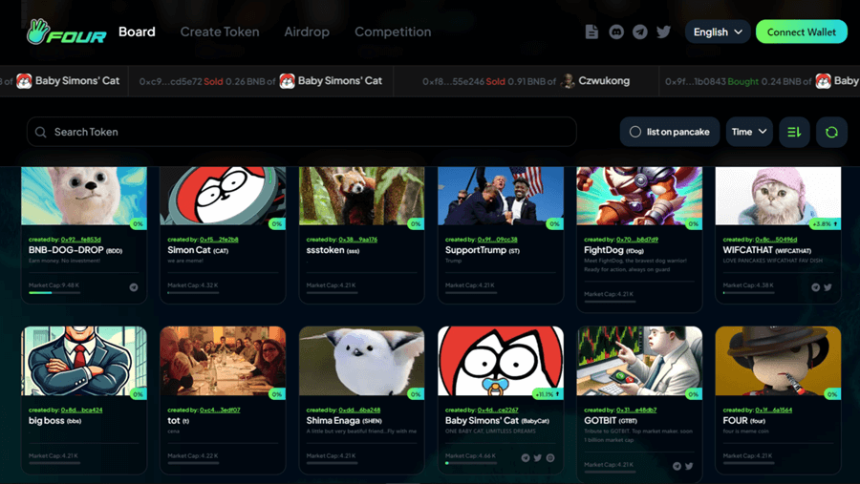Open creator address of big boss

click(81, 410)
